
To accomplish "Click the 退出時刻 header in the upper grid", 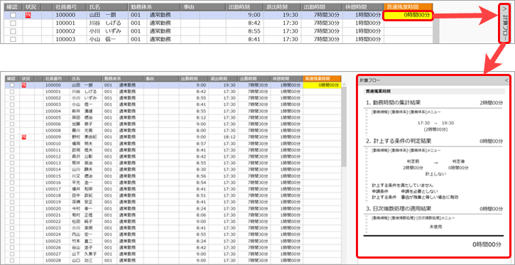I will 282,7.
